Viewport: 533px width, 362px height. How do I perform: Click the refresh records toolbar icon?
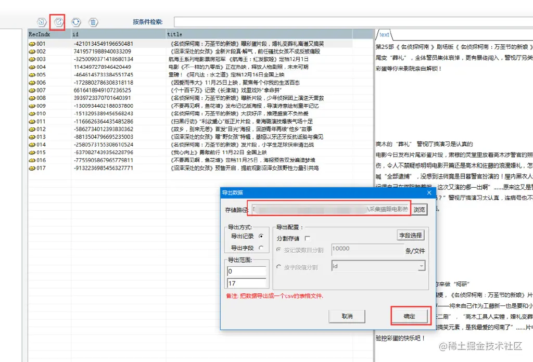[76, 22]
